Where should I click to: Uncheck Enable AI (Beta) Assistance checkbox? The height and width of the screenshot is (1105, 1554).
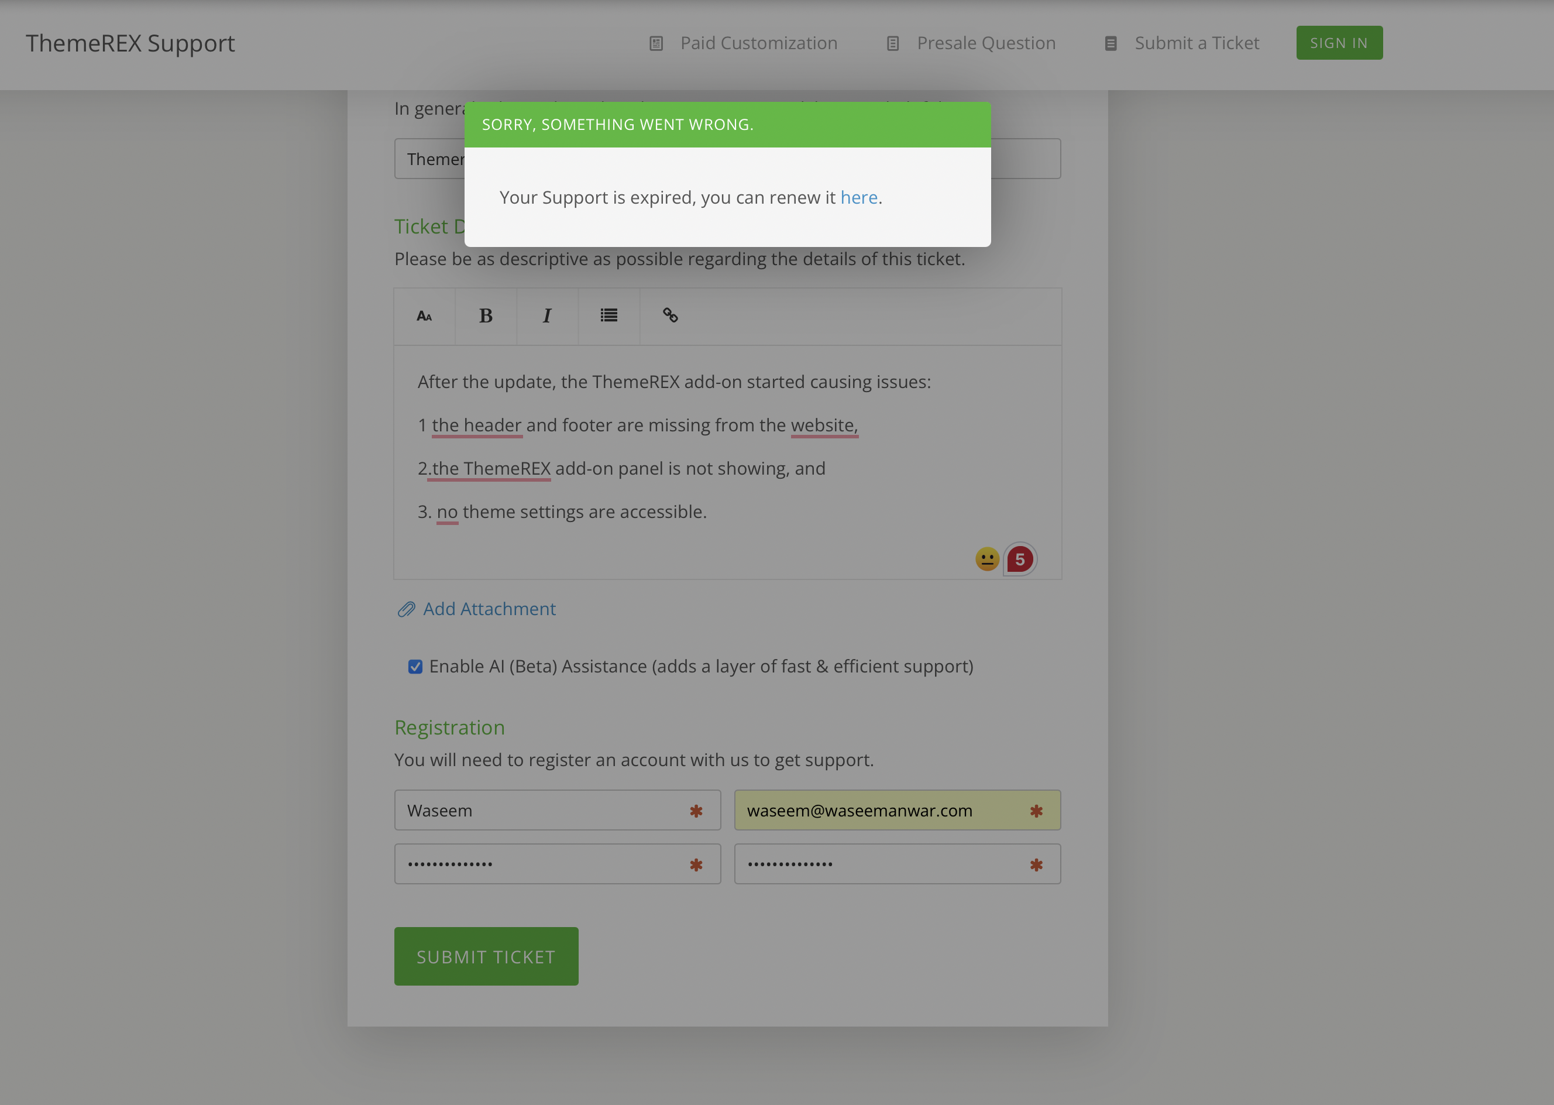point(415,667)
